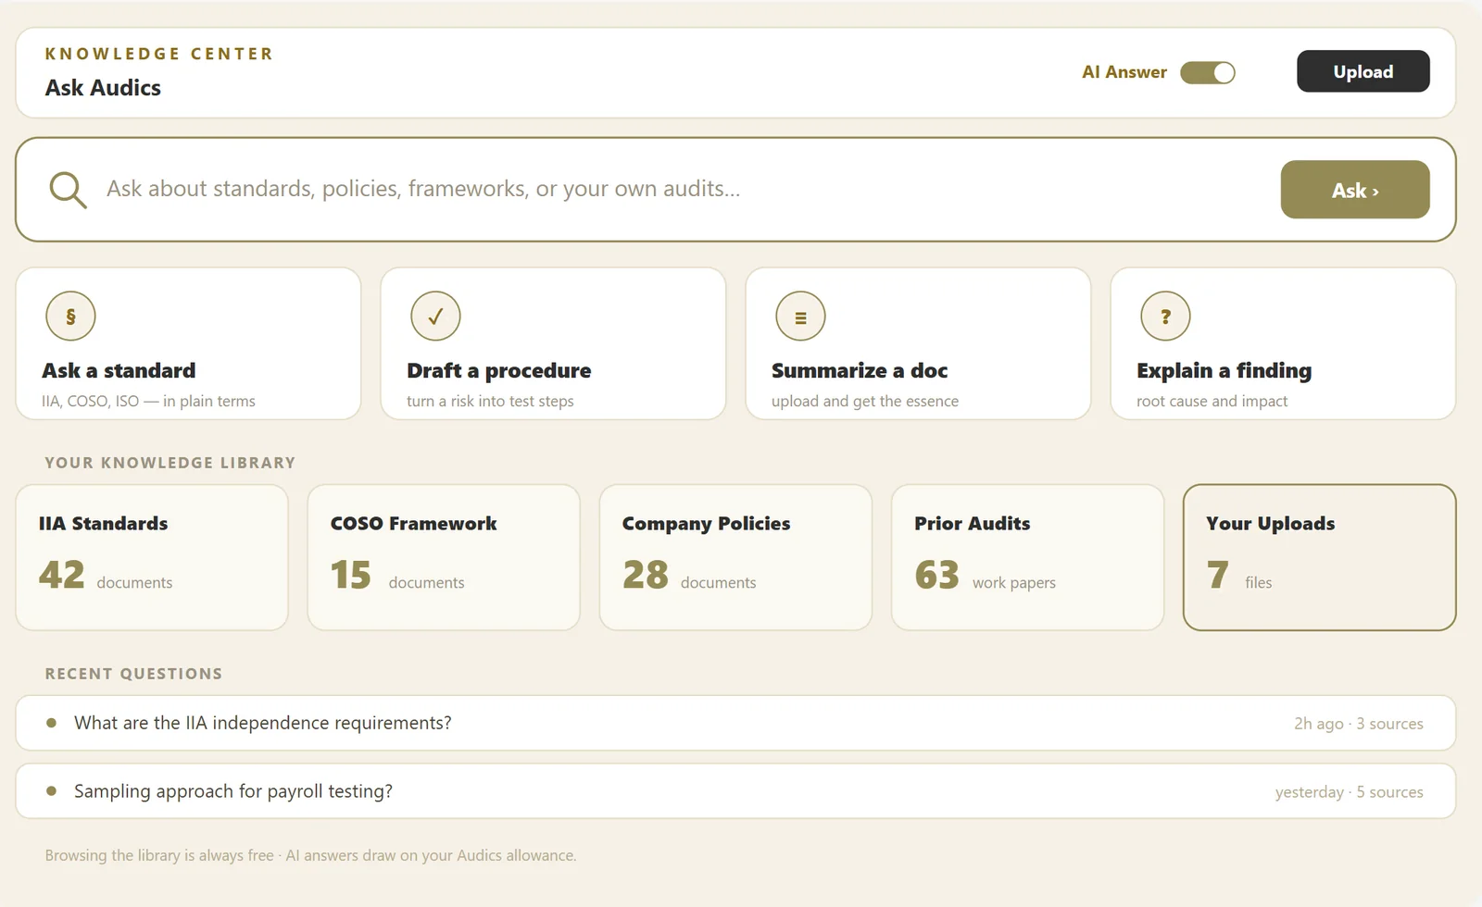Image resolution: width=1482 pixels, height=907 pixels.
Task: Click 'root cause and impact' text
Action: click(x=1212, y=402)
